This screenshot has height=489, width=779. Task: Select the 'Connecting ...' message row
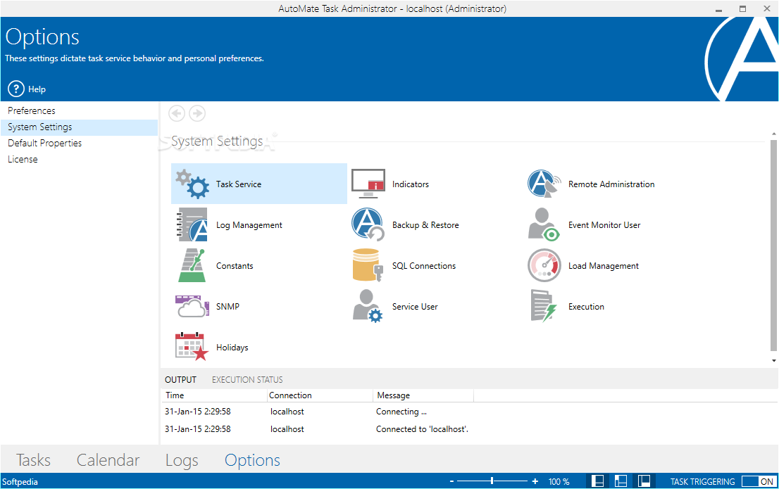click(470, 412)
